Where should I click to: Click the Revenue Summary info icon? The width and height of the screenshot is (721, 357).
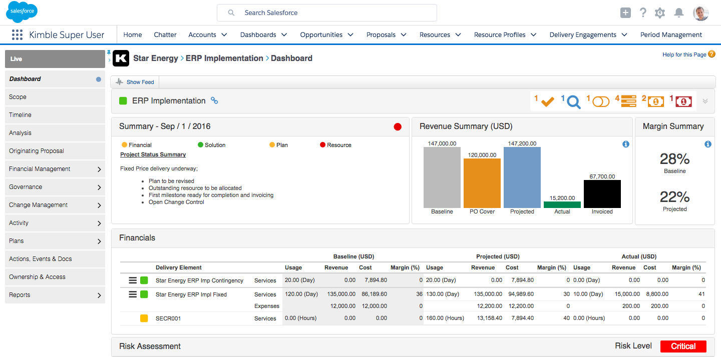pyautogui.click(x=625, y=144)
